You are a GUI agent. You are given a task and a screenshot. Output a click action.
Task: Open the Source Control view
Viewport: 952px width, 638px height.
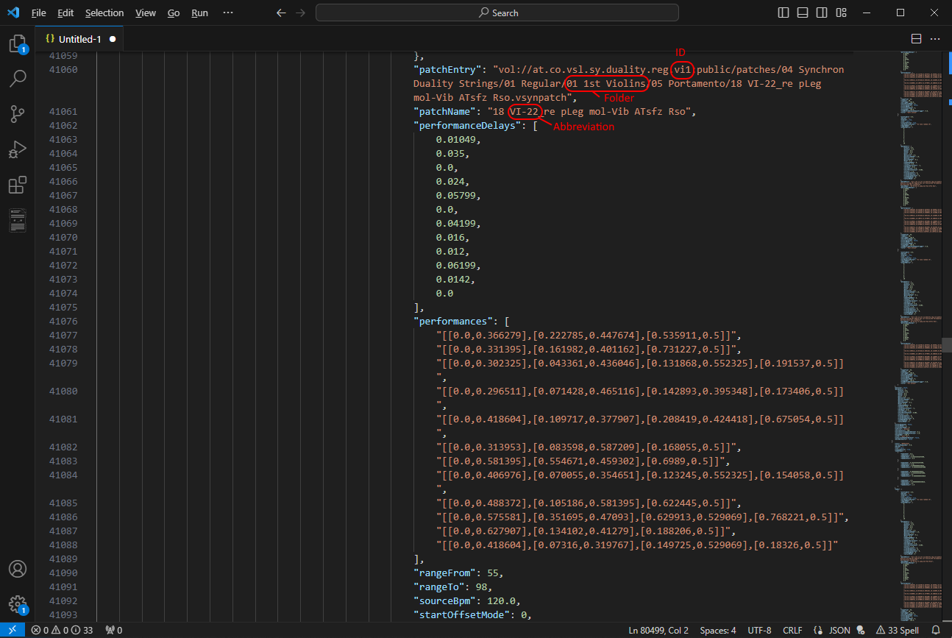pyautogui.click(x=18, y=113)
